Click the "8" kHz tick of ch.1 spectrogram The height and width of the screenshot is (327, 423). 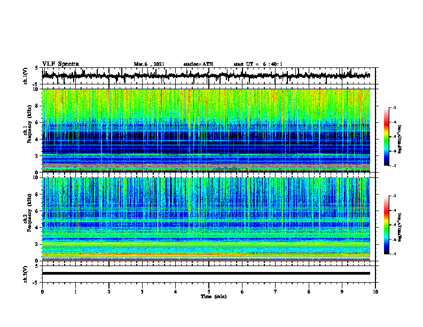pyautogui.click(x=37, y=106)
